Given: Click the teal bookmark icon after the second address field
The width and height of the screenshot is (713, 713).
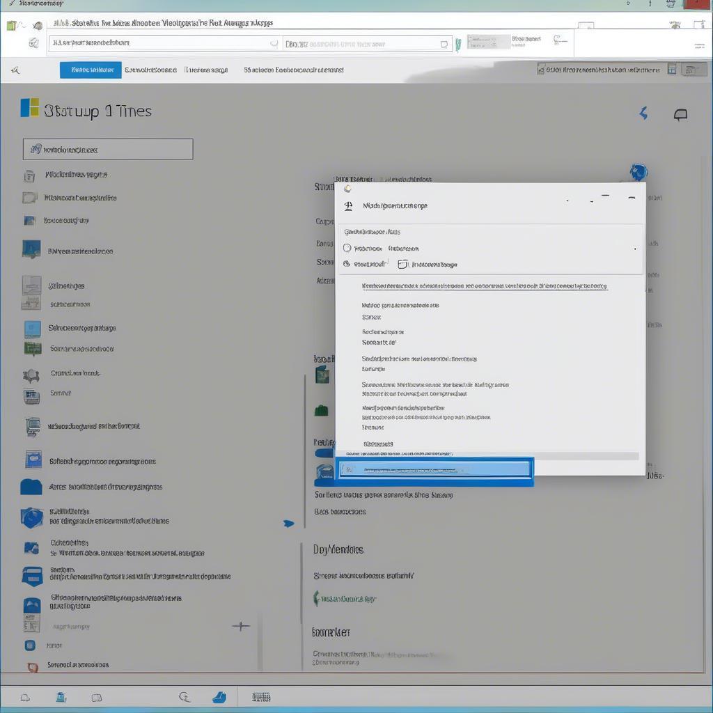Looking at the screenshot, I should click(458, 45).
